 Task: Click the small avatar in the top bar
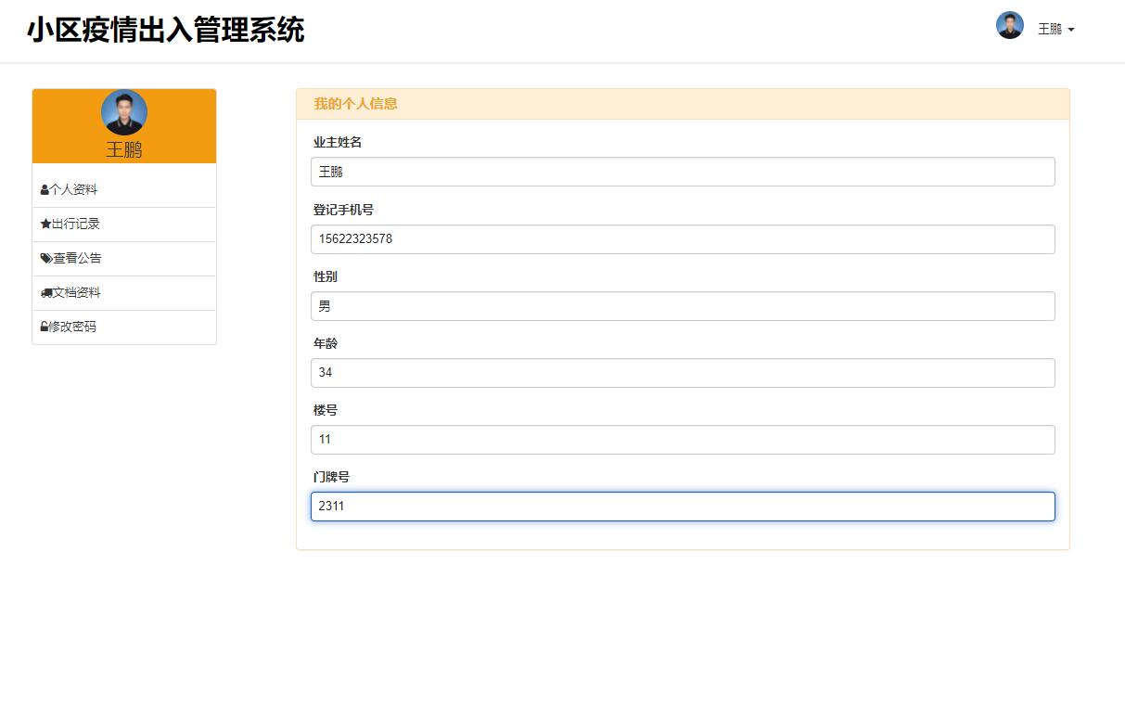(x=1009, y=25)
